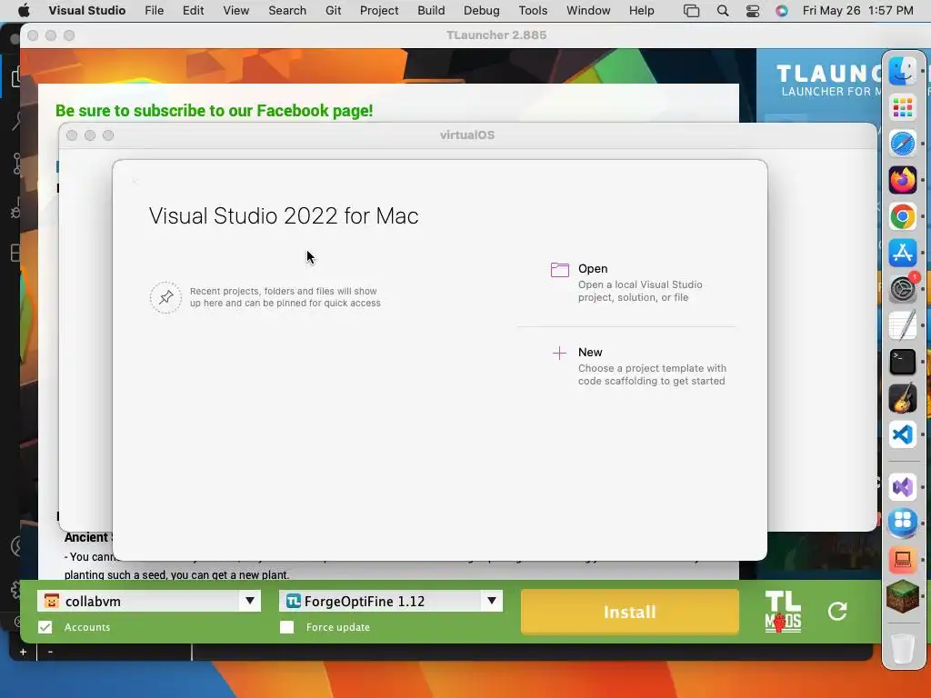
Task: Click the Visual Studio 2022 for Mac heading
Action: point(284,216)
